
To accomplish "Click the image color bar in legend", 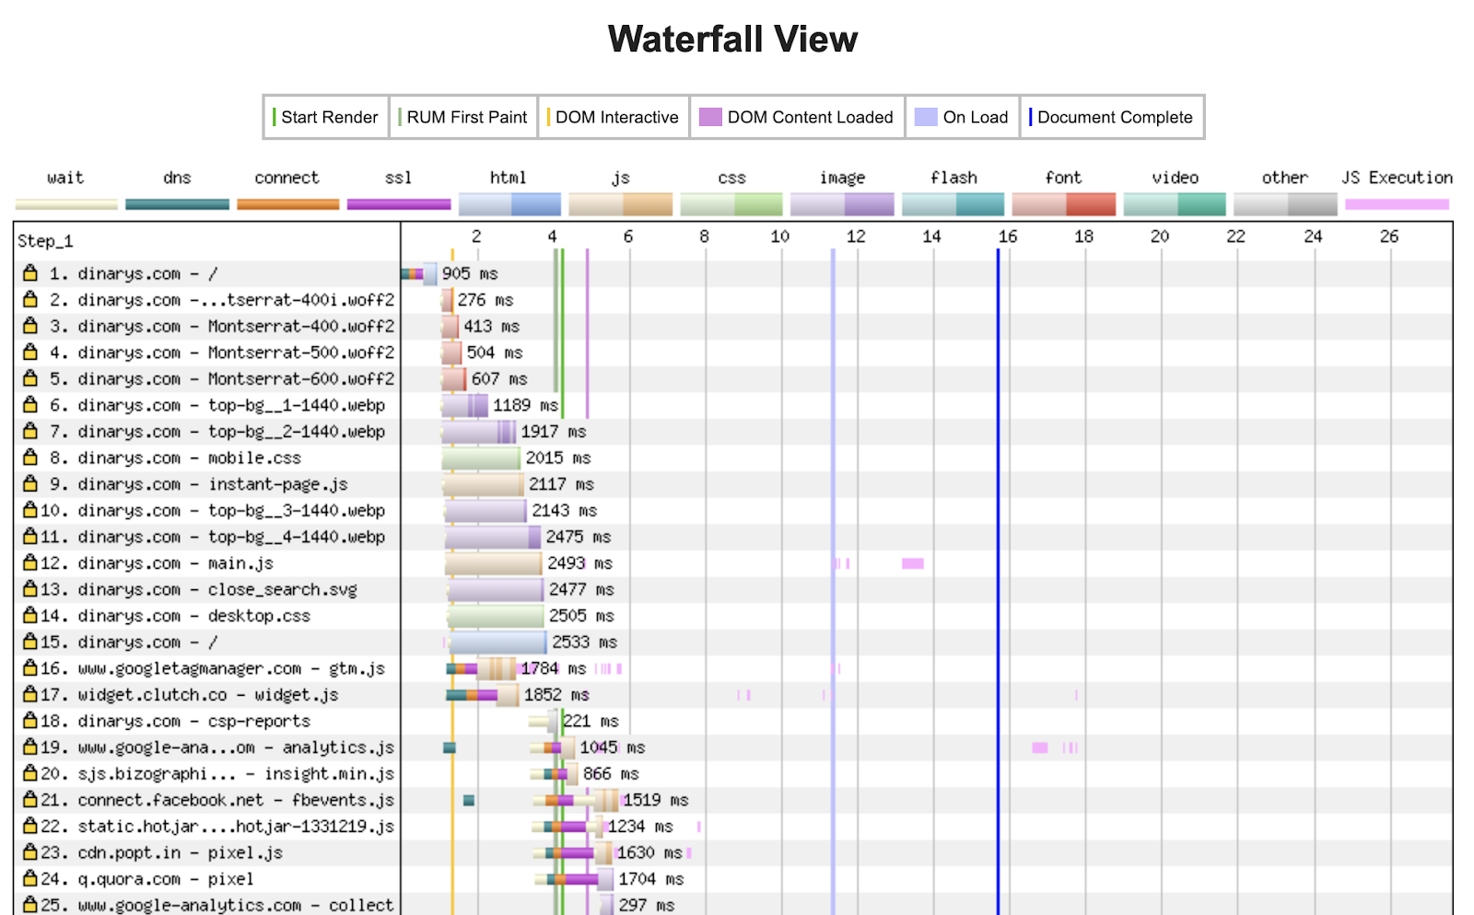I will [x=842, y=204].
